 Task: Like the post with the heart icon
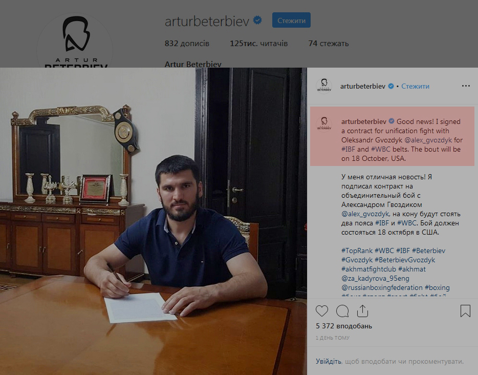pos(321,311)
